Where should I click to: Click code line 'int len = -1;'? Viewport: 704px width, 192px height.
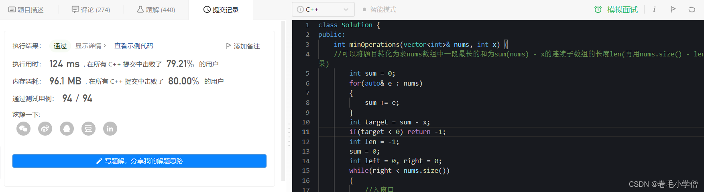pos(374,142)
